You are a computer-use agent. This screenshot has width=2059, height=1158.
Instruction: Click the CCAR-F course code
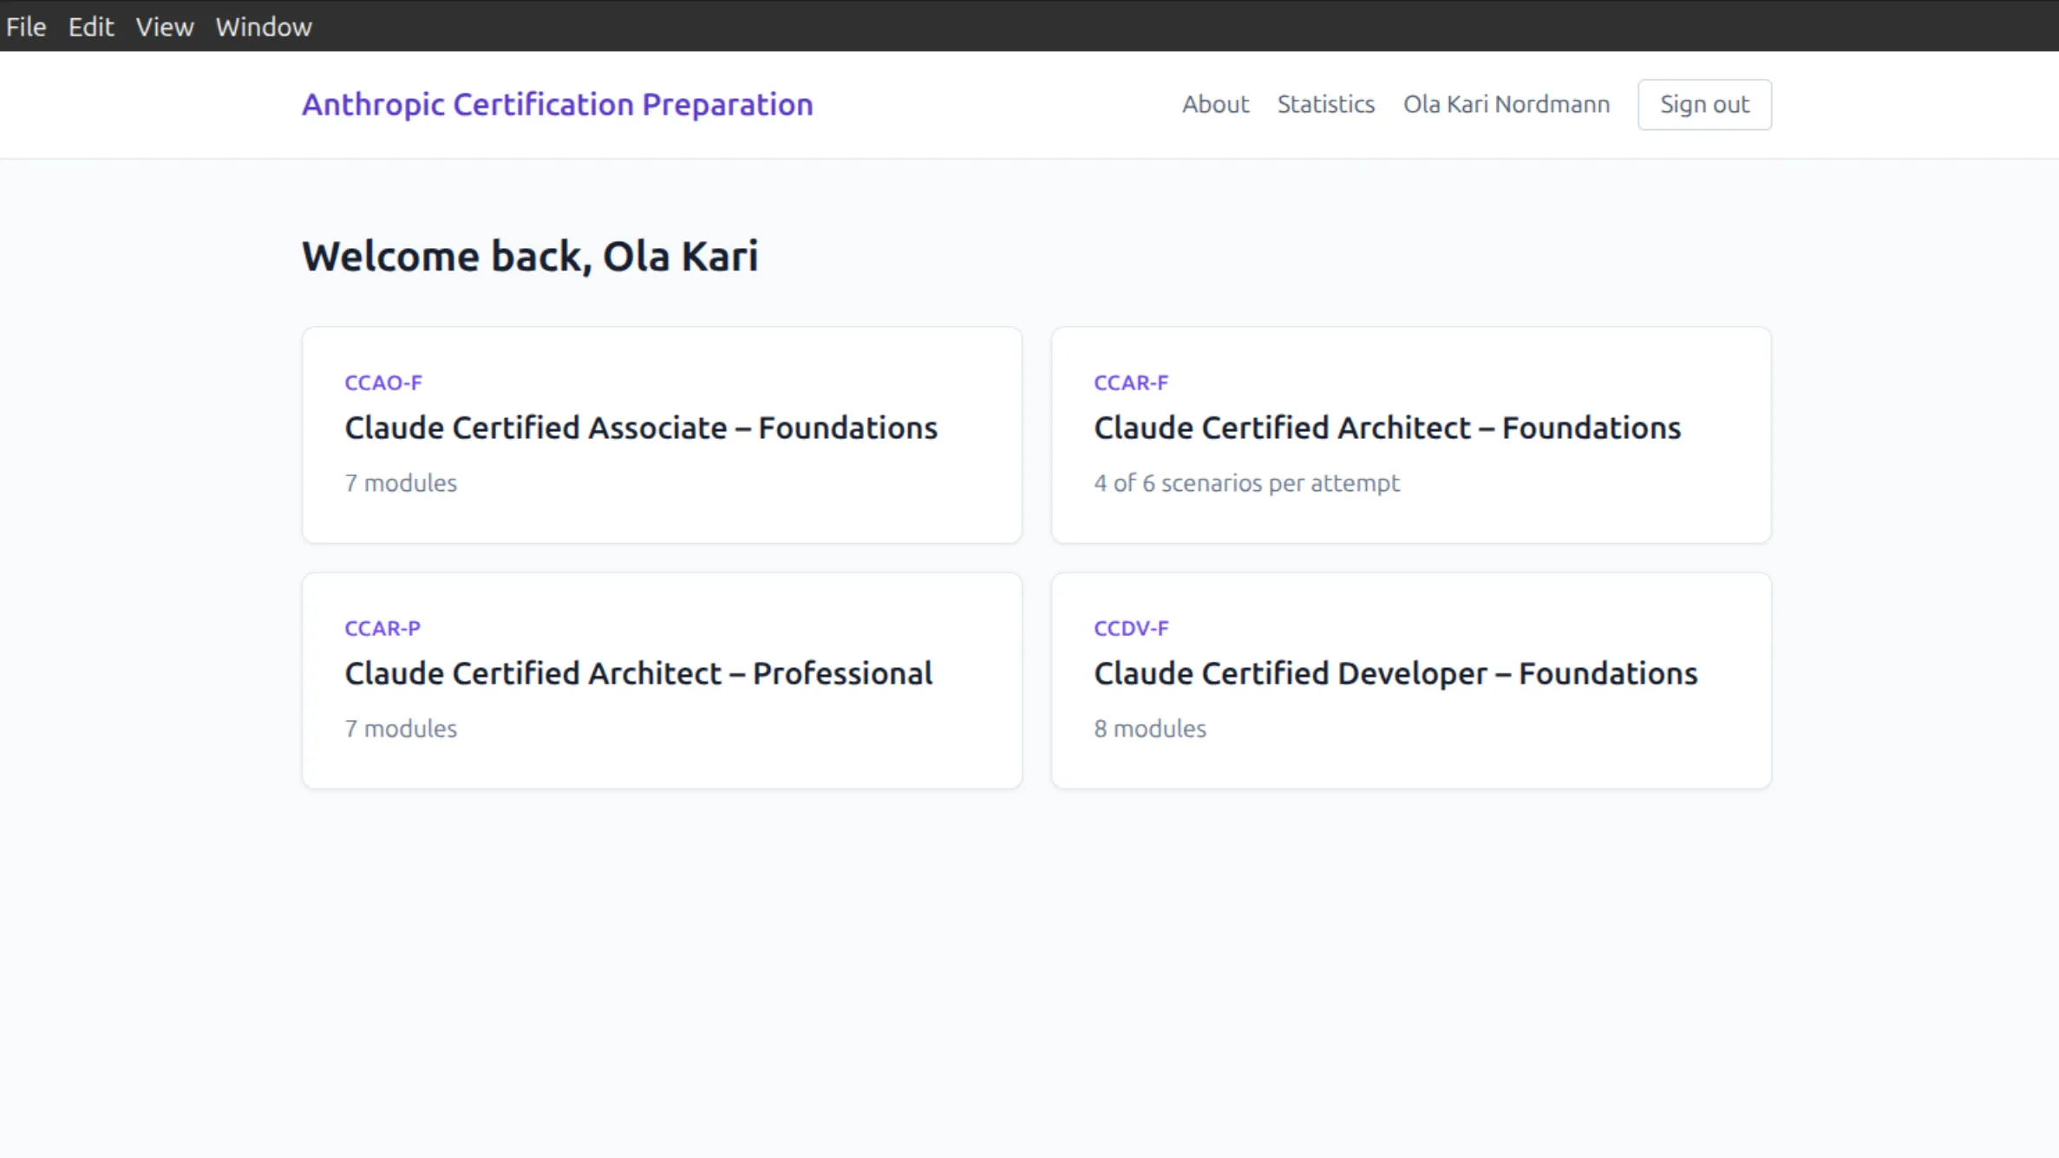coord(1131,383)
